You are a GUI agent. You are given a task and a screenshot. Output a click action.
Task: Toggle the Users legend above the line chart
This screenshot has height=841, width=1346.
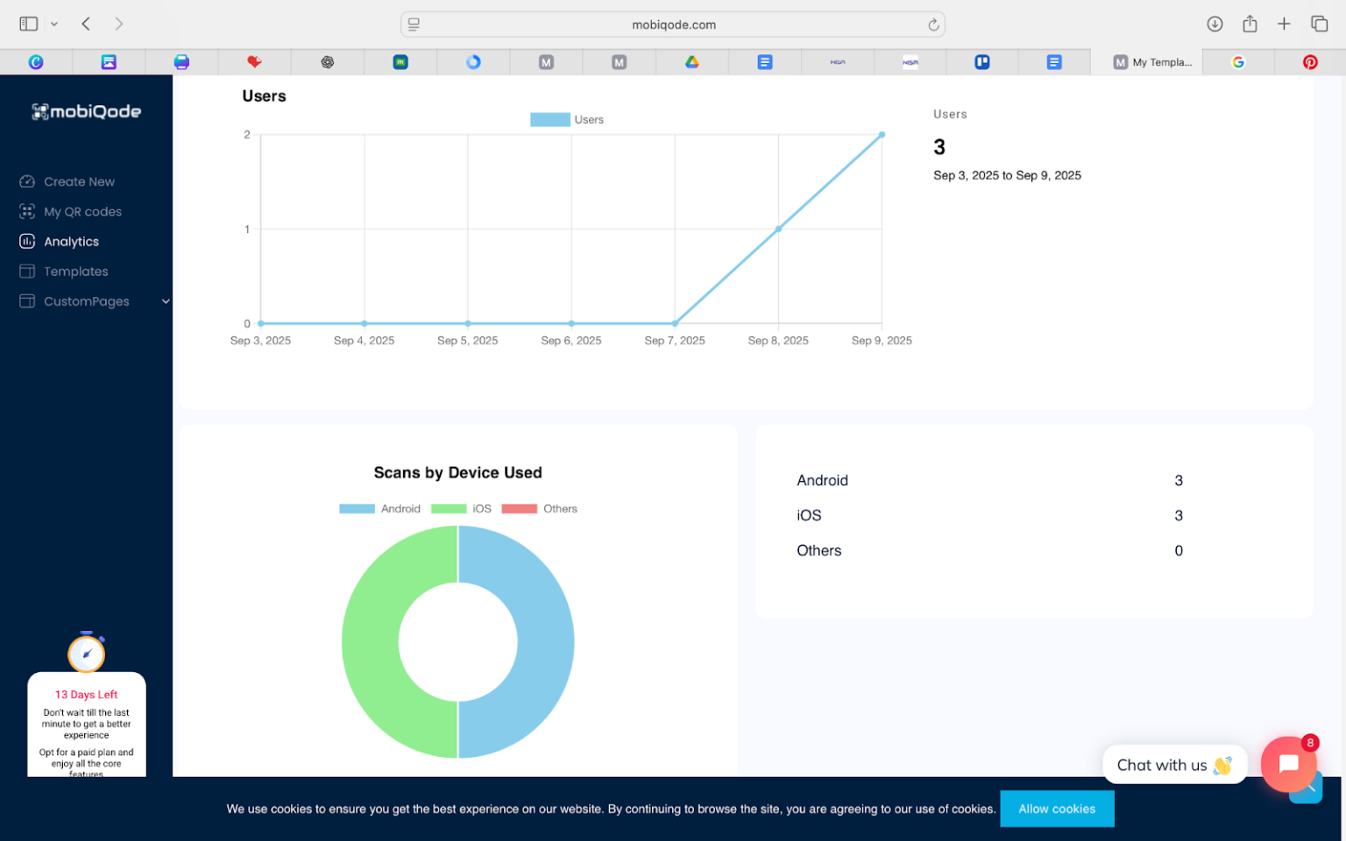568,119
